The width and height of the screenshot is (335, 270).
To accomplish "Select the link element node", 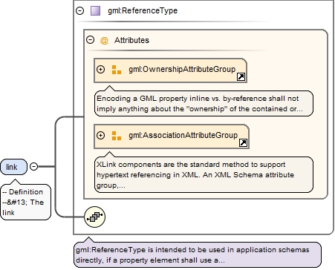I will [13, 167].
